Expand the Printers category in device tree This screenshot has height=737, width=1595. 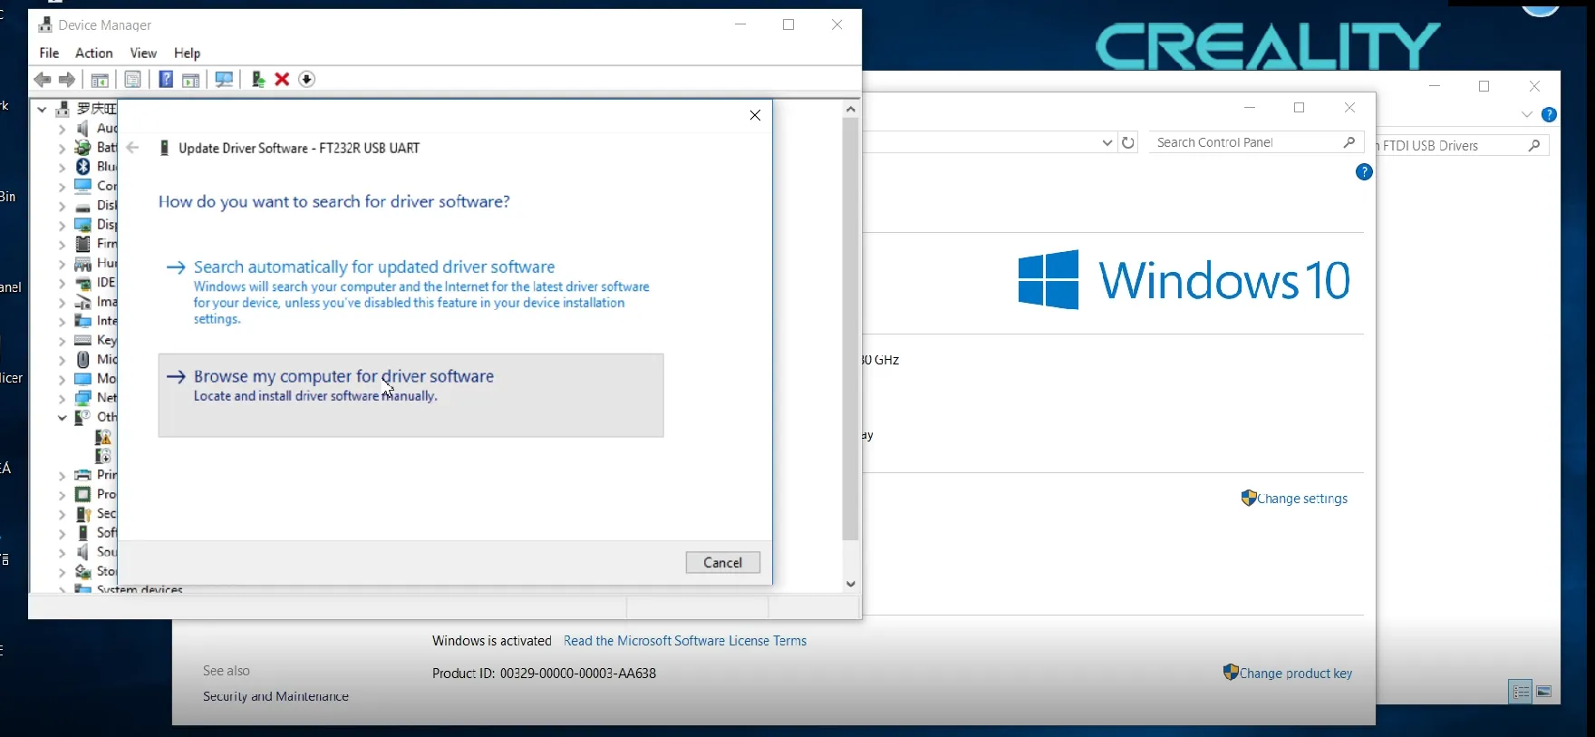pos(62,475)
